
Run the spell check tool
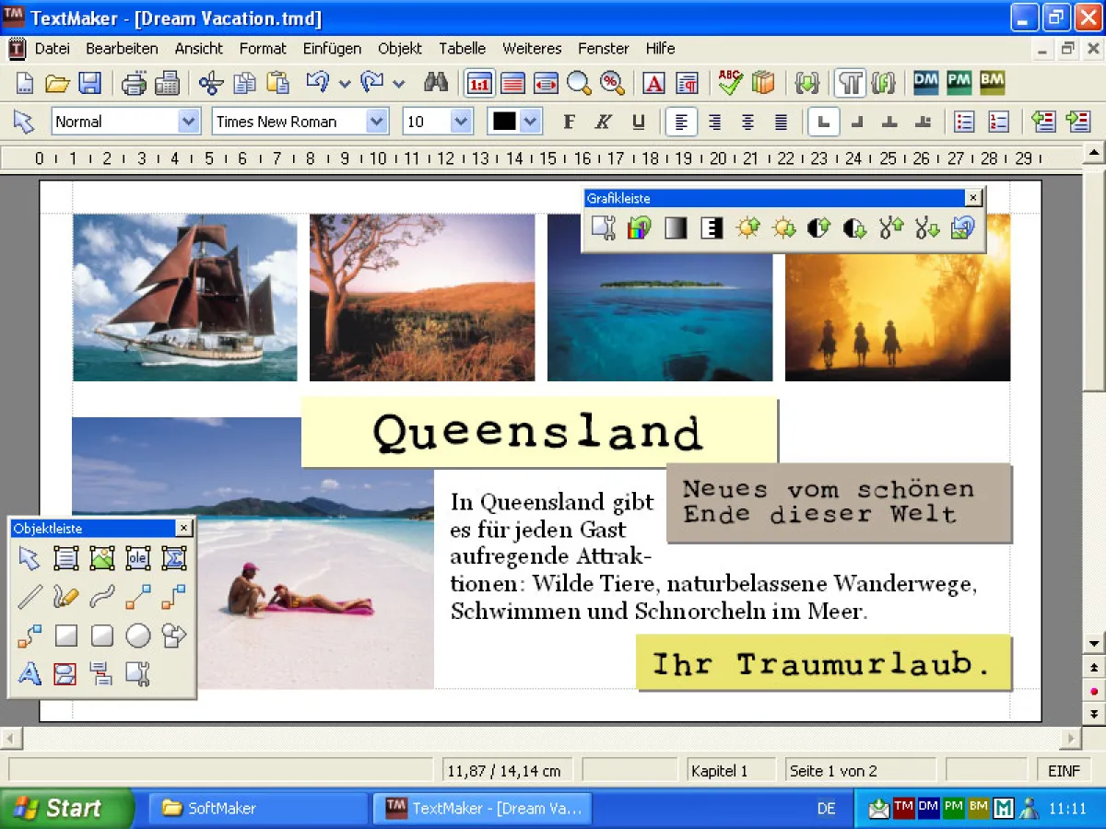click(x=730, y=84)
